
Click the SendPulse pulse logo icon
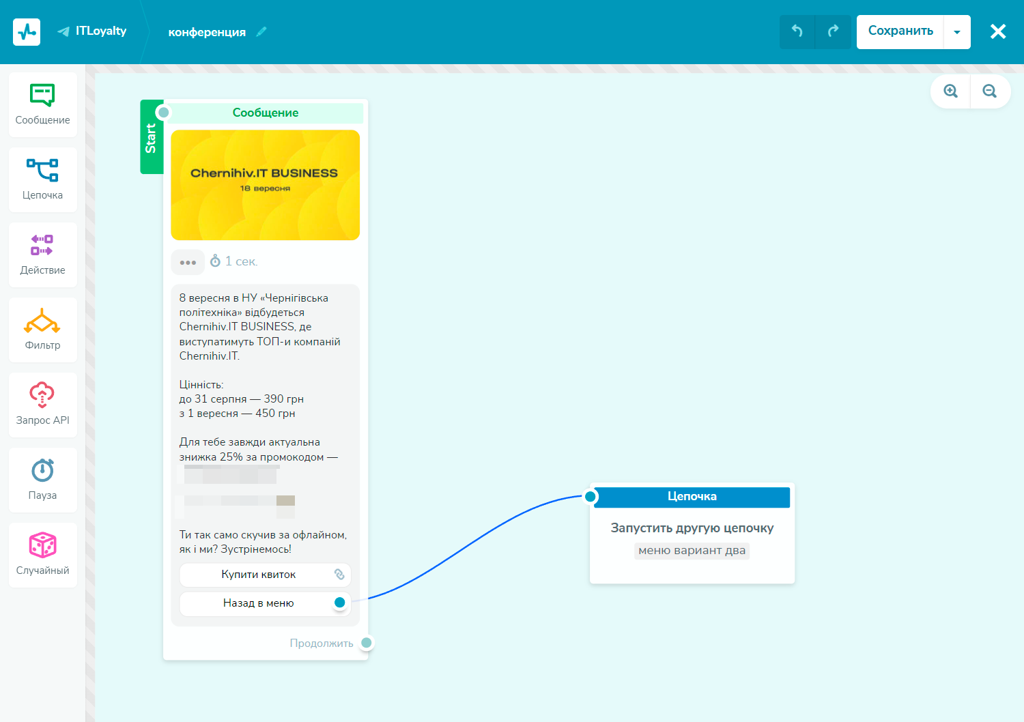click(x=27, y=32)
